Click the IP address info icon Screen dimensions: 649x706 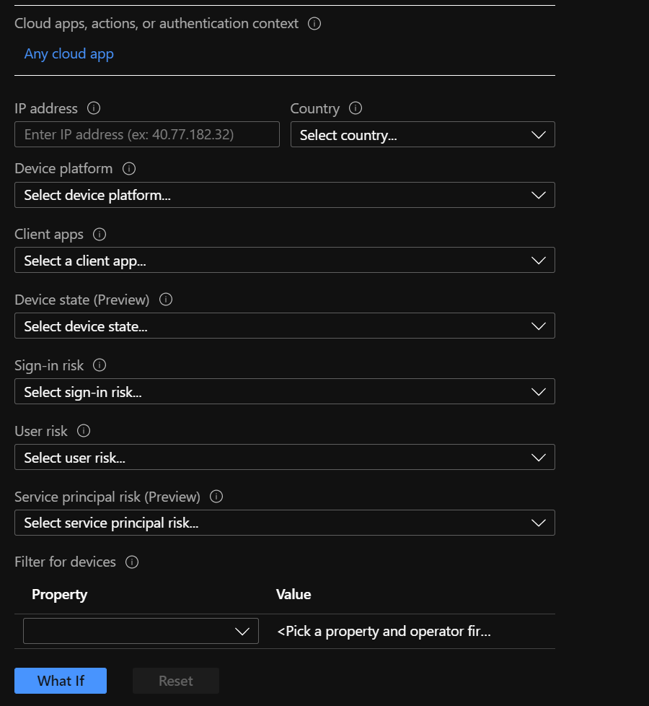tap(93, 108)
